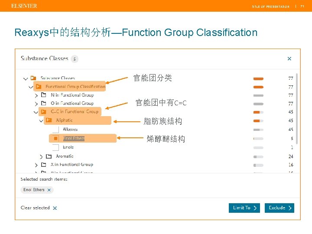The image size is (312, 234).
Task: Remove the Enol Ethers chip
Action: click(49, 190)
